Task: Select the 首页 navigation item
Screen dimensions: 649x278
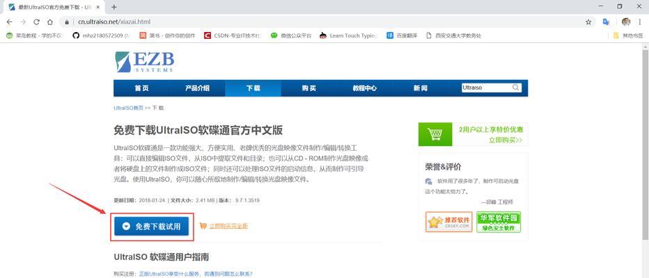Action: point(141,88)
